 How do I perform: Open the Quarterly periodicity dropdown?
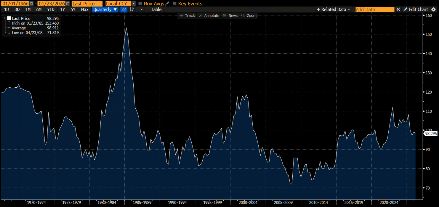click(105, 9)
